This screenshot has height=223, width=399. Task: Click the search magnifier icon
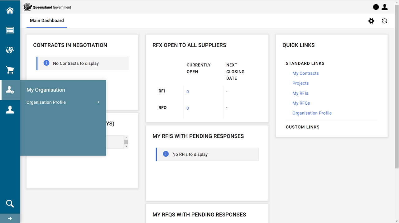click(10, 204)
